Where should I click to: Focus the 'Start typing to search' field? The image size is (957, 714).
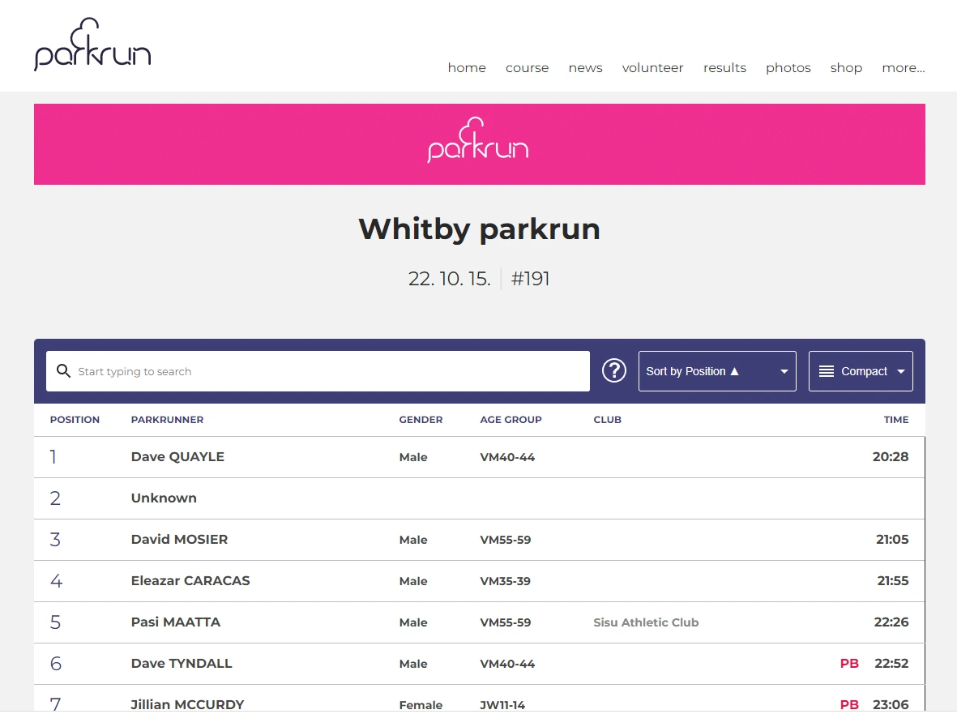coord(318,371)
